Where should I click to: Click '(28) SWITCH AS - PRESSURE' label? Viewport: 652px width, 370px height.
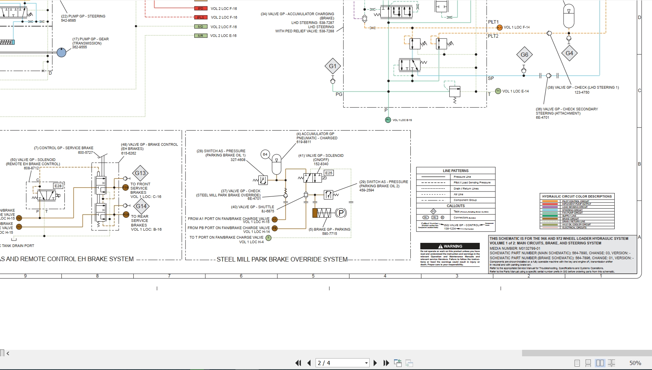(221, 151)
